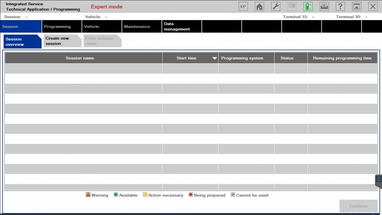The width and height of the screenshot is (382, 215).
Task: Click the teamviewer side-tab icon at right edge
Action: (x=379, y=179)
